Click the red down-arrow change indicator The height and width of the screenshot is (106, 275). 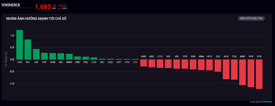pyautogui.click(x=59, y=8)
